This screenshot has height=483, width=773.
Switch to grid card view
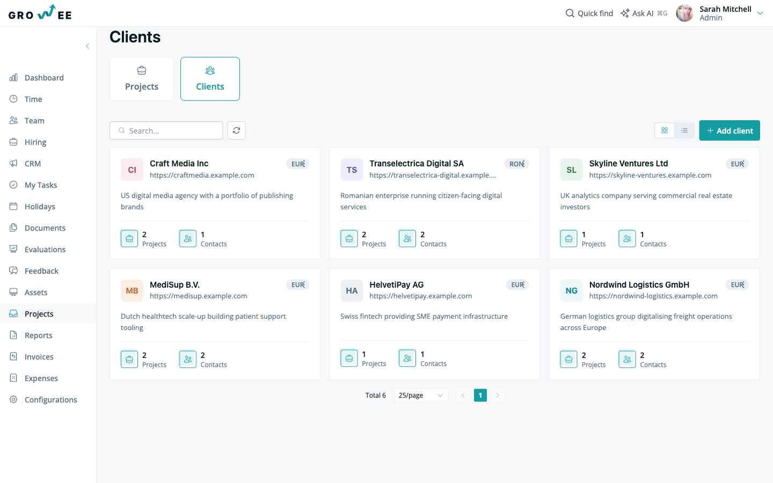click(665, 130)
